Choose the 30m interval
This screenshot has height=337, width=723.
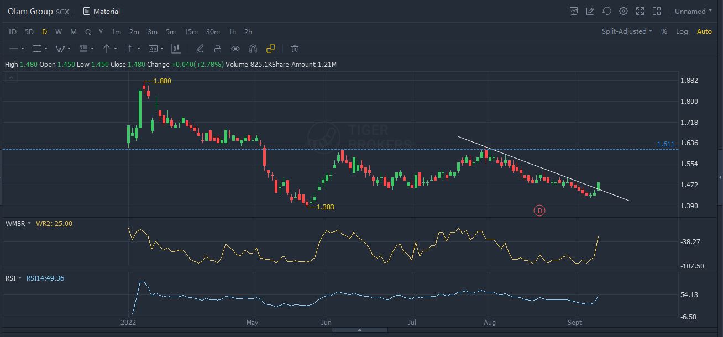pos(213,31)
